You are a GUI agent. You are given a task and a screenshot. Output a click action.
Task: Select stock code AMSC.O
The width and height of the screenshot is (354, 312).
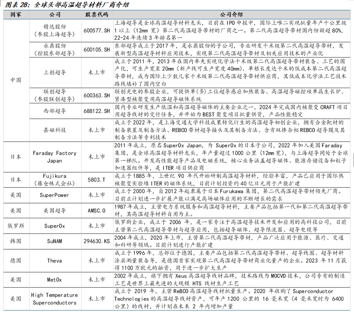(x=96, y=211)
